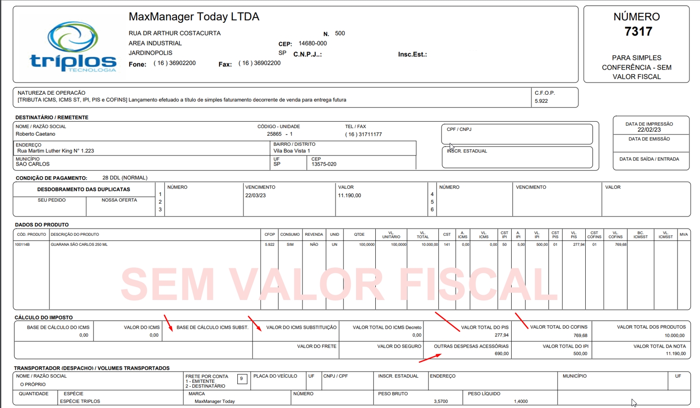Click '11.190,00' in the duplicatas VALOR column
Image resolution: width=700 pixels, height=408 pixels.
[349, 195]
